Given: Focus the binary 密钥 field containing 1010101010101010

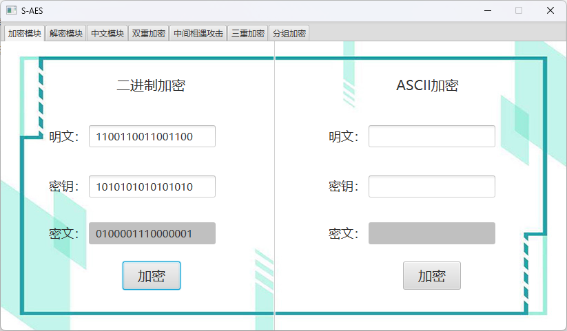Looking at the screenshot, I should point(152,186).
